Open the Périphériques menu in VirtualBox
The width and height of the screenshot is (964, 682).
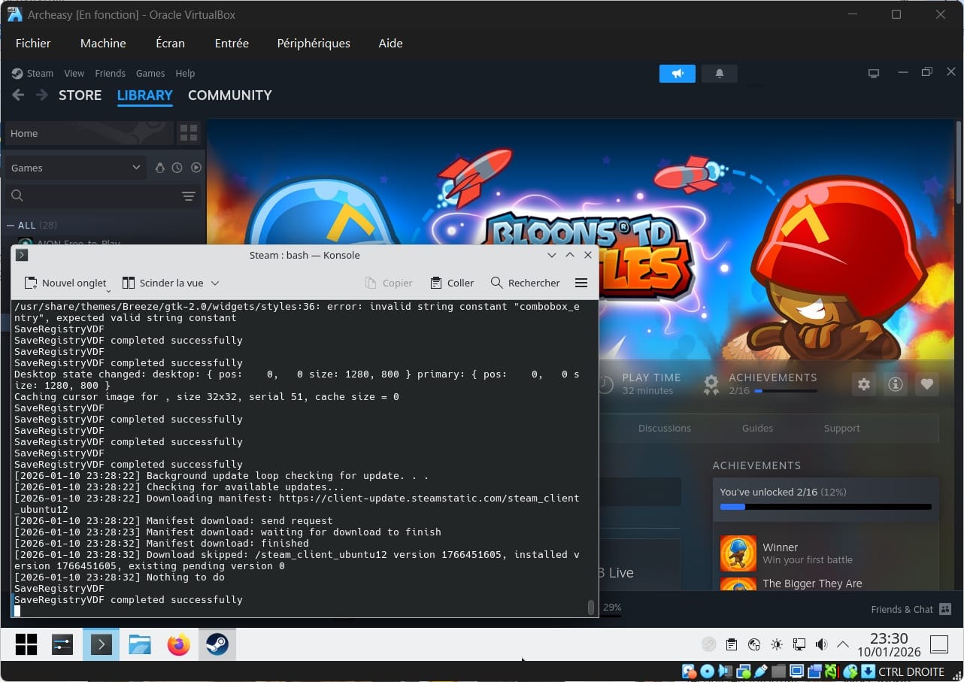(x=314, y=43)
